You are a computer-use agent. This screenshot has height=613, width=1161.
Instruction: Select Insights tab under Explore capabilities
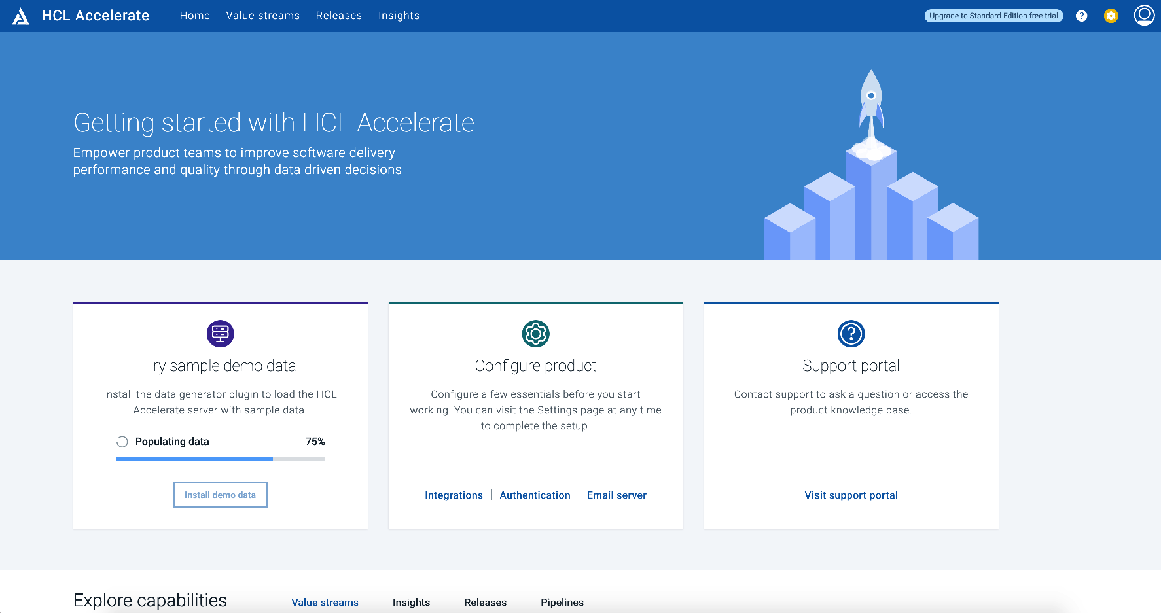click(412, 603)
